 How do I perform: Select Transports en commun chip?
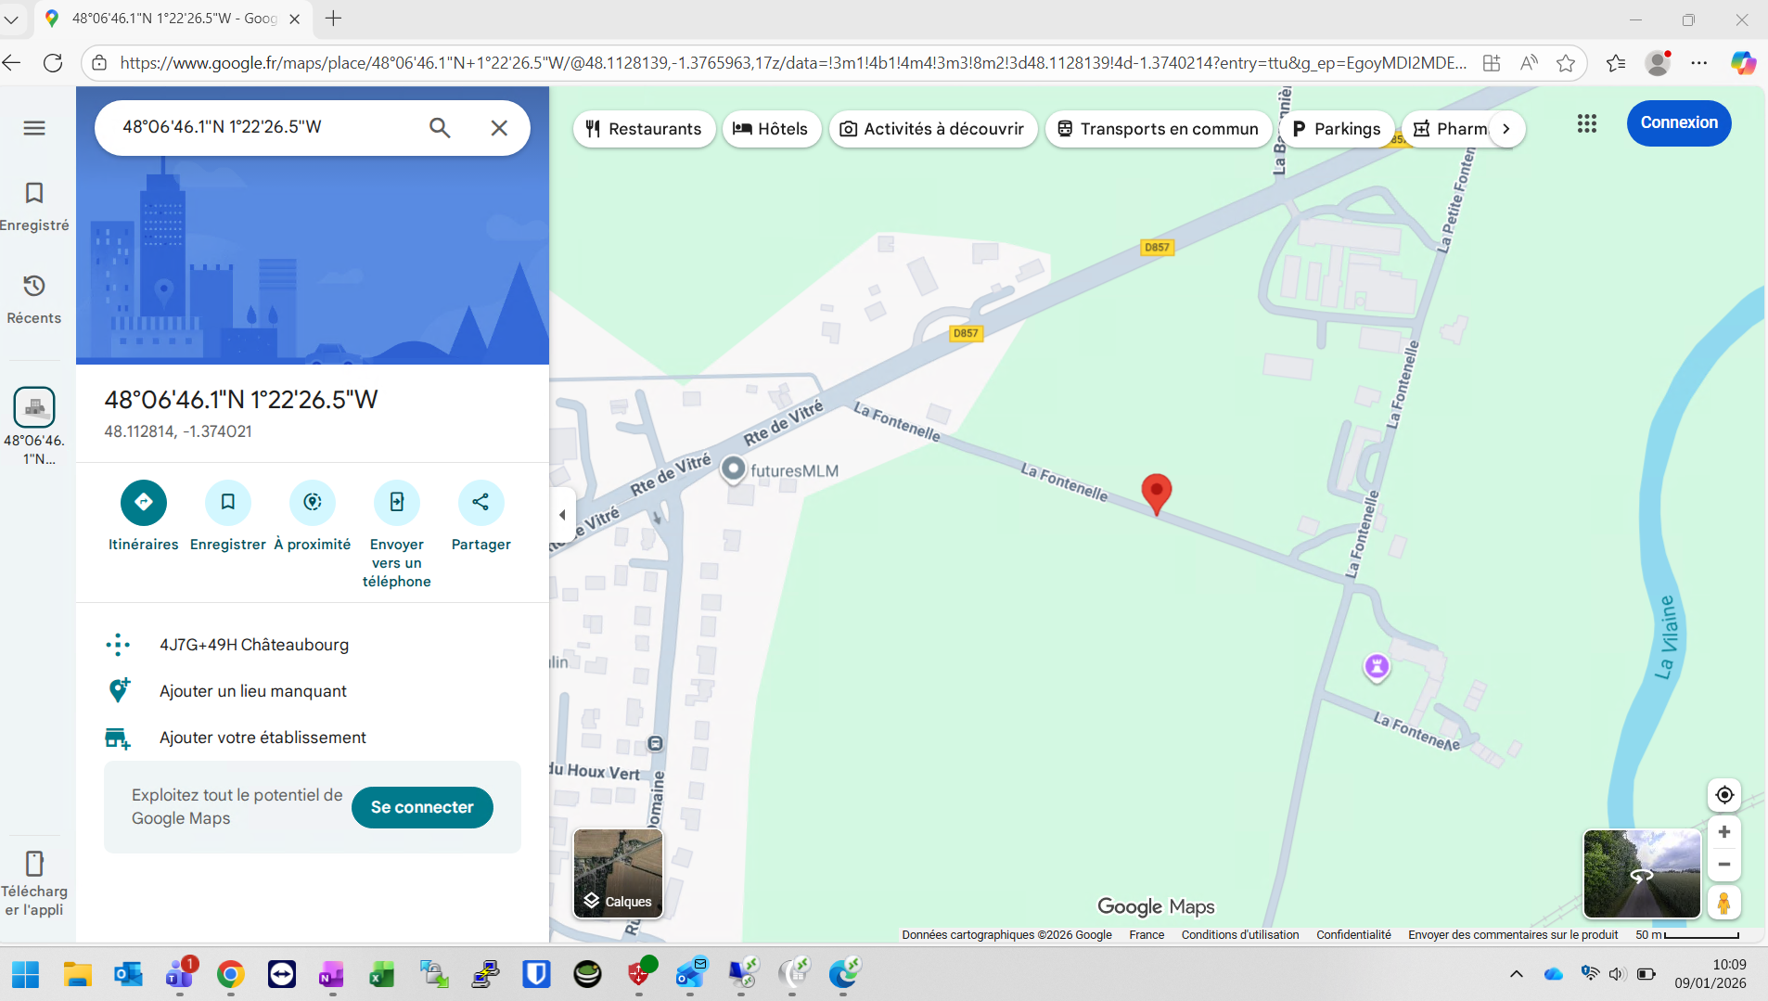coord(1159,129)
